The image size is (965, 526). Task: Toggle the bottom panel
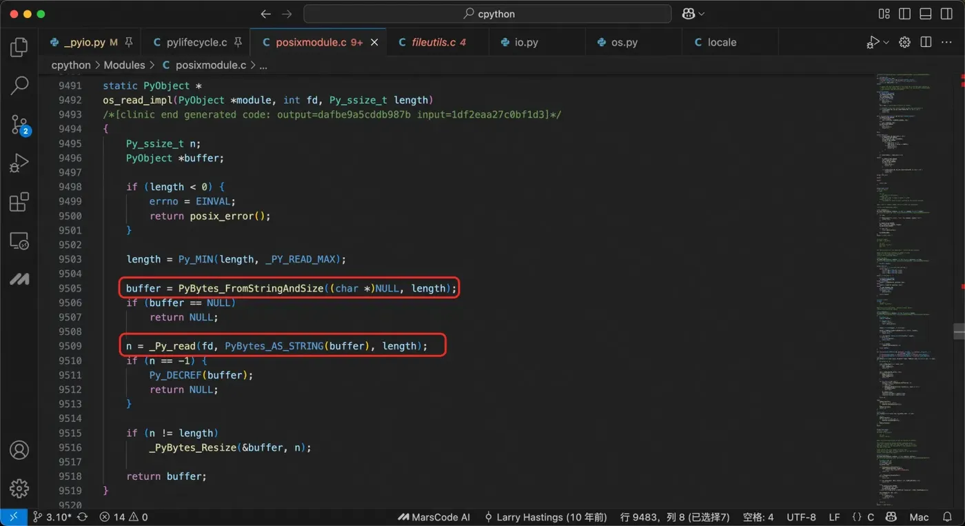point(926,14)
